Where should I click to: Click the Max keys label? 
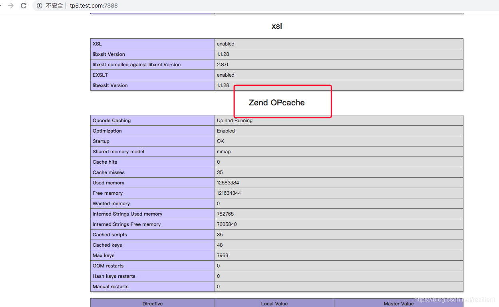[103, 256]
